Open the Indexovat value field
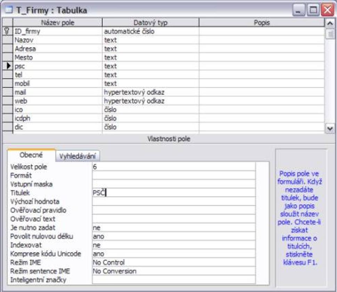 (174, 245)
